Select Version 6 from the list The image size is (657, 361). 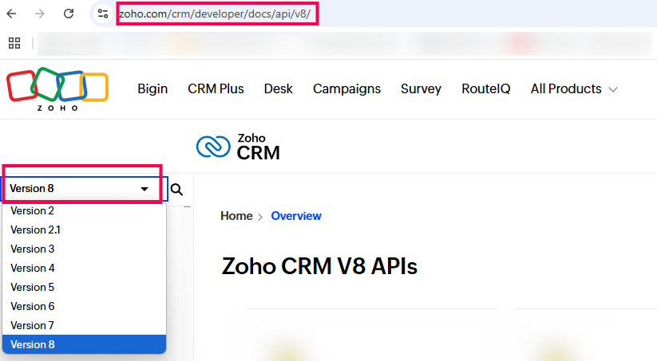84,307
